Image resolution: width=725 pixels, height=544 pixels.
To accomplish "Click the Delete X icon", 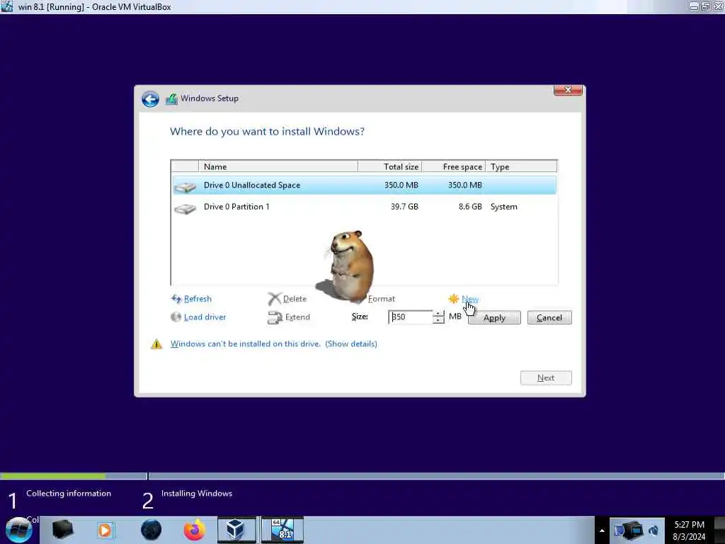I will tap(274, 299).
